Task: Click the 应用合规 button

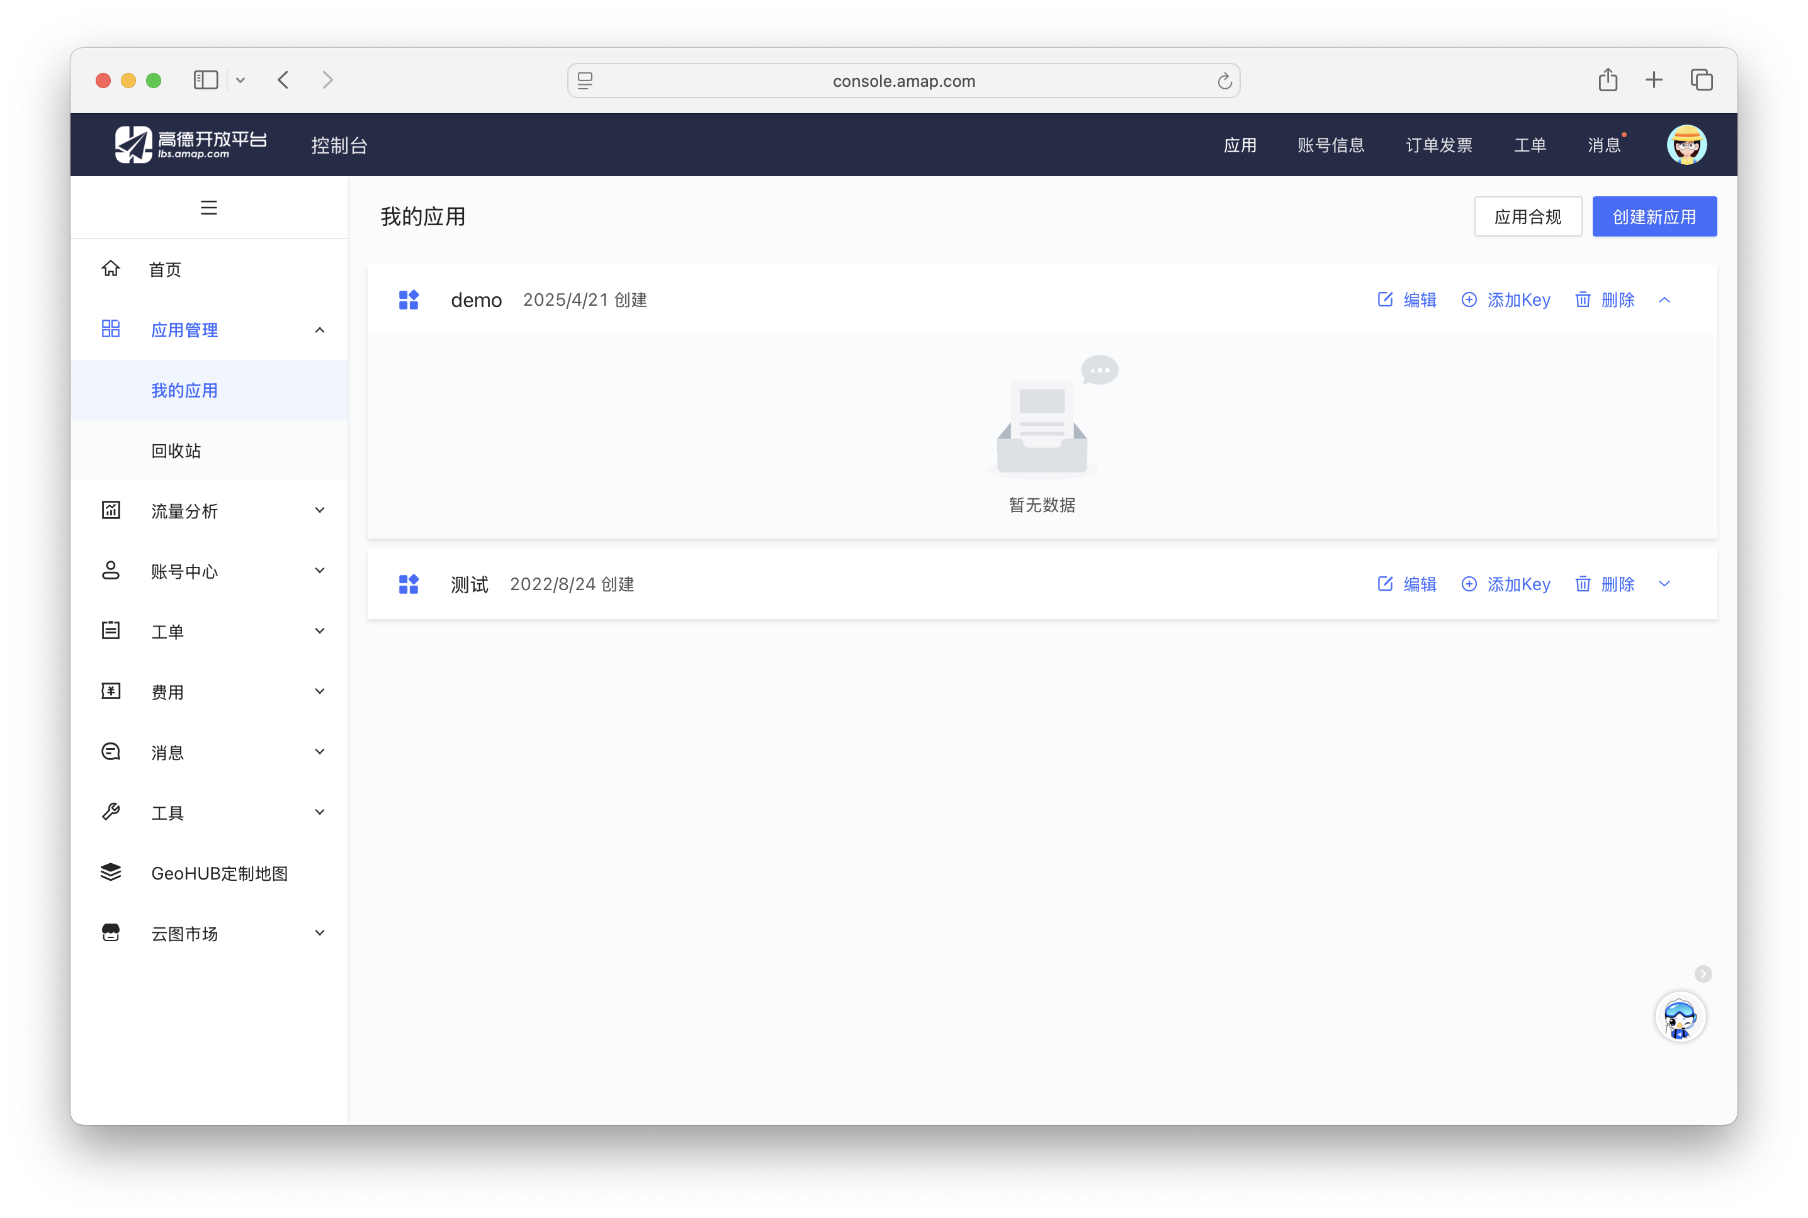Action: (x=1527, y=216)
